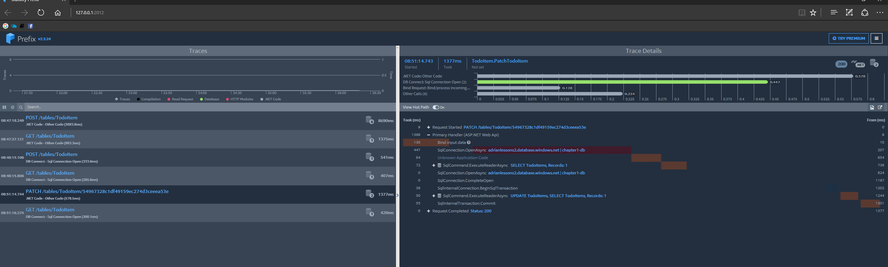
Task: Click the 200 status code badge
Action: [x=841, y=64]
